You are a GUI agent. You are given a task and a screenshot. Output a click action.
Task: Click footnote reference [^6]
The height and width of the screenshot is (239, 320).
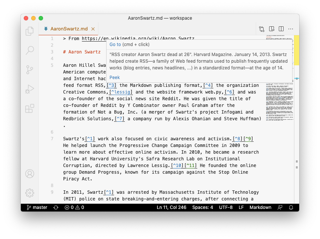click(x=229, y=92)
